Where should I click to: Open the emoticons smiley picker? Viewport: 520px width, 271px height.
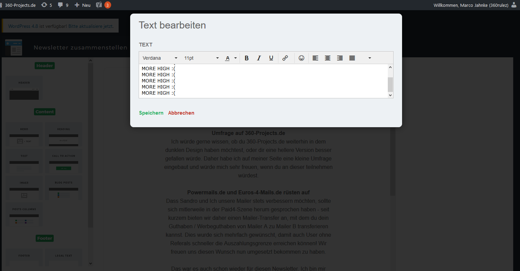[301, 58]
